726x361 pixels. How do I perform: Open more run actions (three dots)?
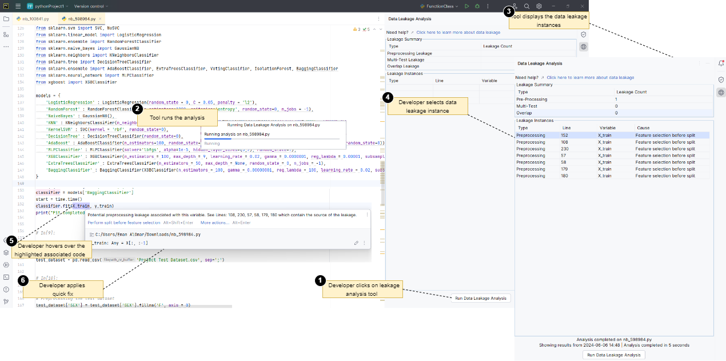(488, 6)
